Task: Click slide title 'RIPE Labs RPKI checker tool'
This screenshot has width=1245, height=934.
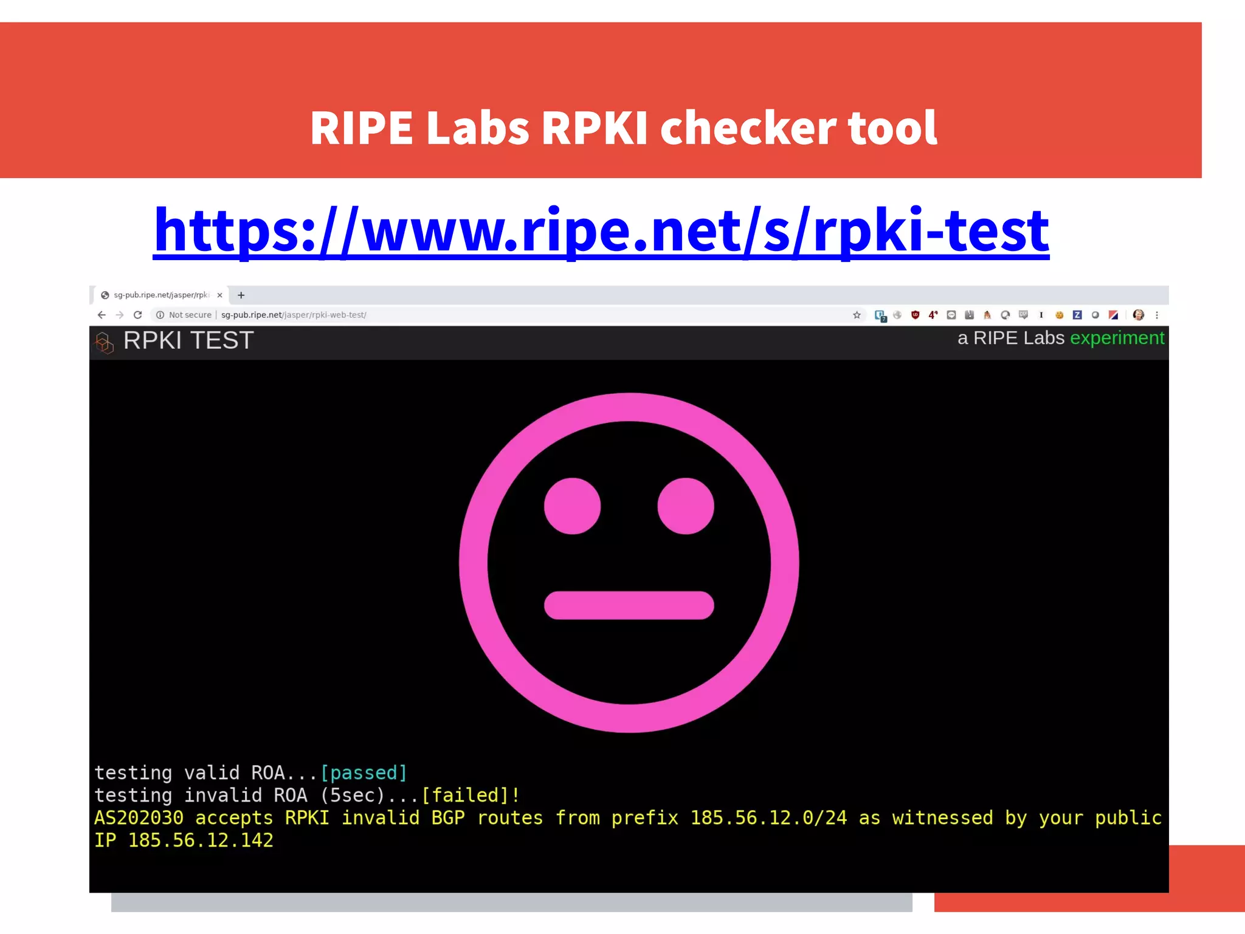Action: pos(624,128)
